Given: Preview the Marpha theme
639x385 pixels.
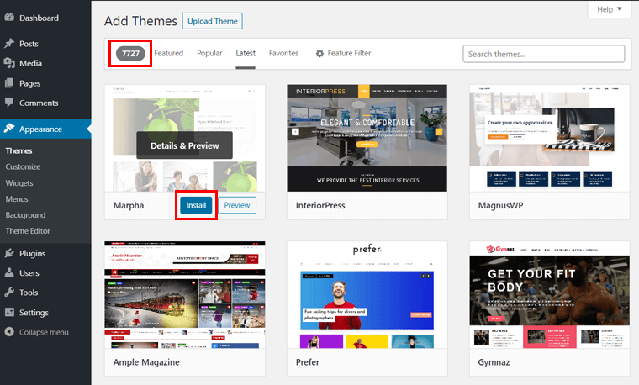Looking at the screenshot, I should 237,205.
